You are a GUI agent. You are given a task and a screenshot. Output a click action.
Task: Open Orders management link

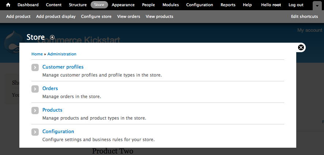pyautogui.click(x=50, y=88)
